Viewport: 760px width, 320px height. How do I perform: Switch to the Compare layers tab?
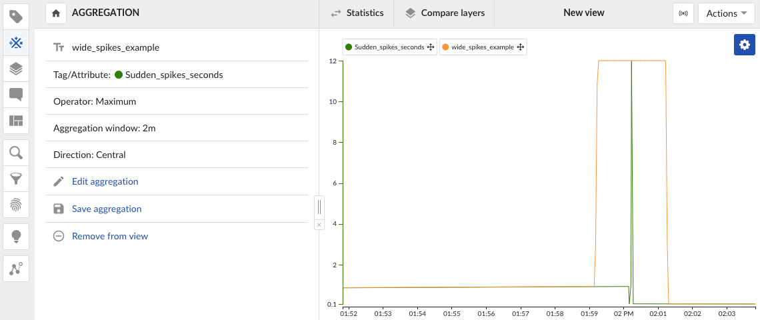[445, 13]
